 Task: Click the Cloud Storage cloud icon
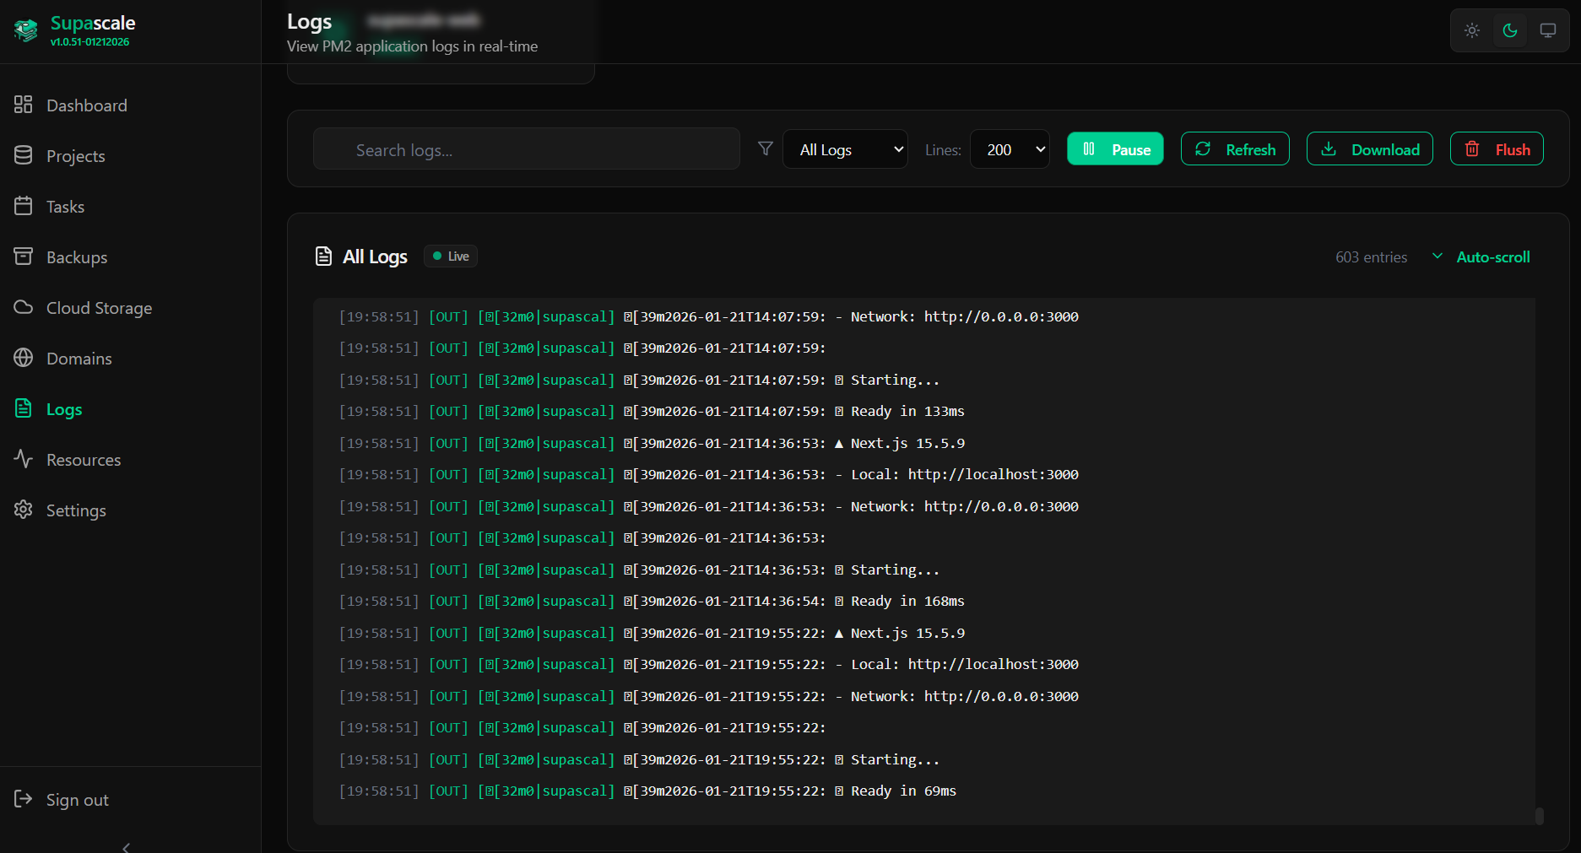click(24, 307)
